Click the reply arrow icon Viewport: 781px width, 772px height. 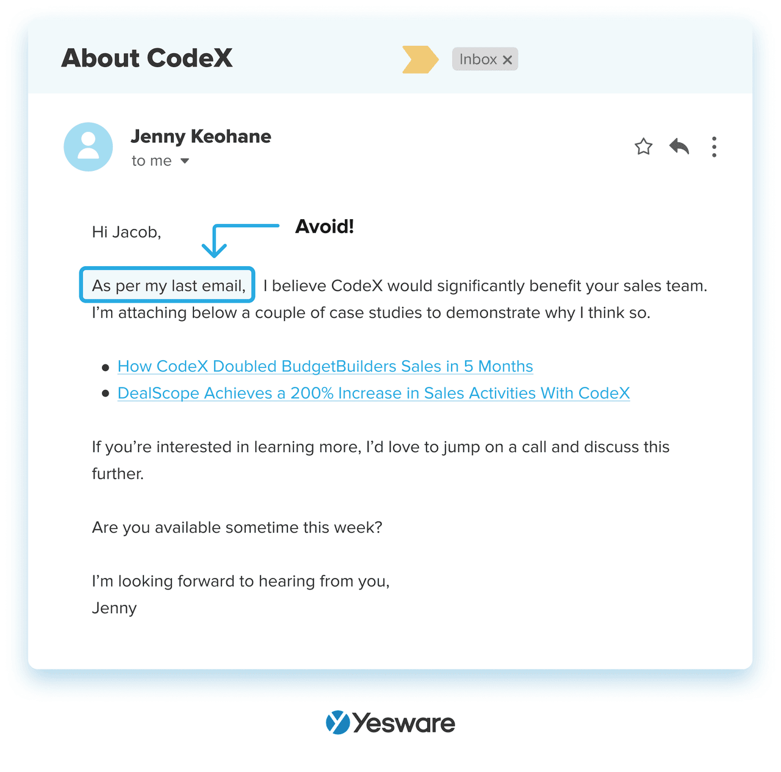coord(679,146)
